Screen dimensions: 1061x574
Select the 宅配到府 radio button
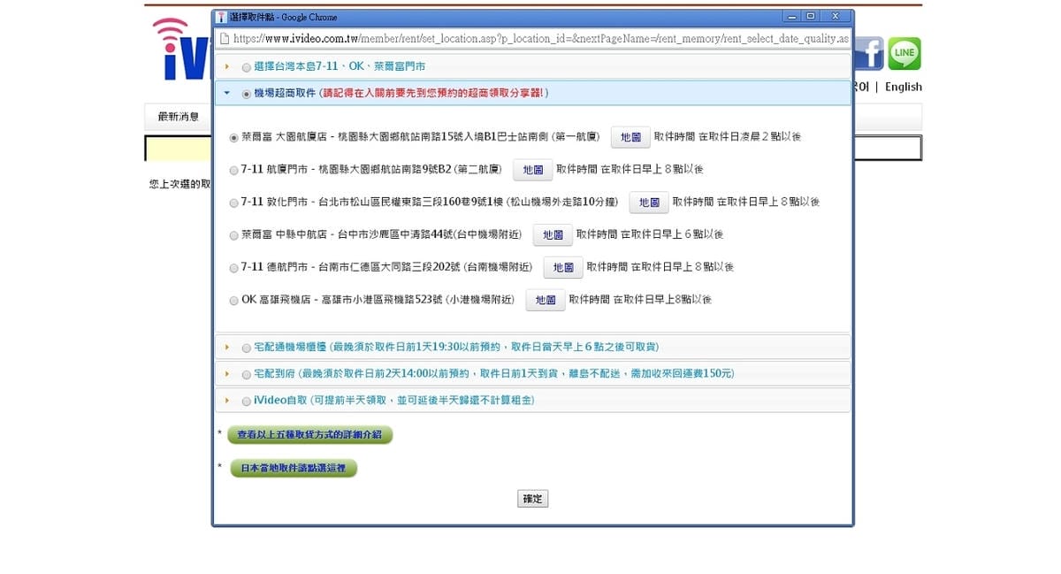[x=246, y=374]
